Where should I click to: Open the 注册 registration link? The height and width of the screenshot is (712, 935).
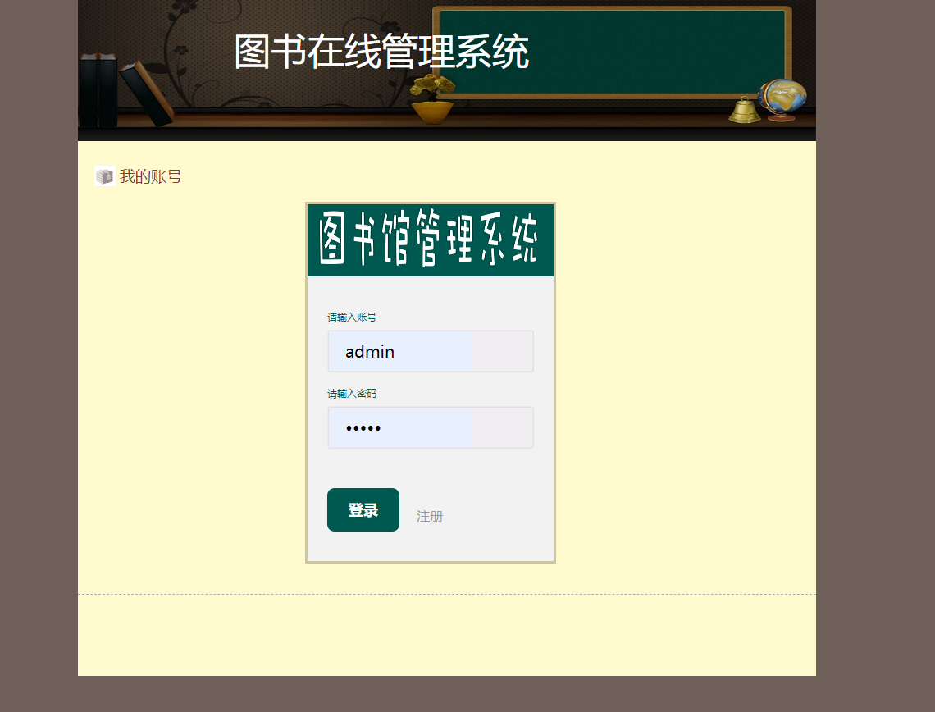(x=430, y=516)
